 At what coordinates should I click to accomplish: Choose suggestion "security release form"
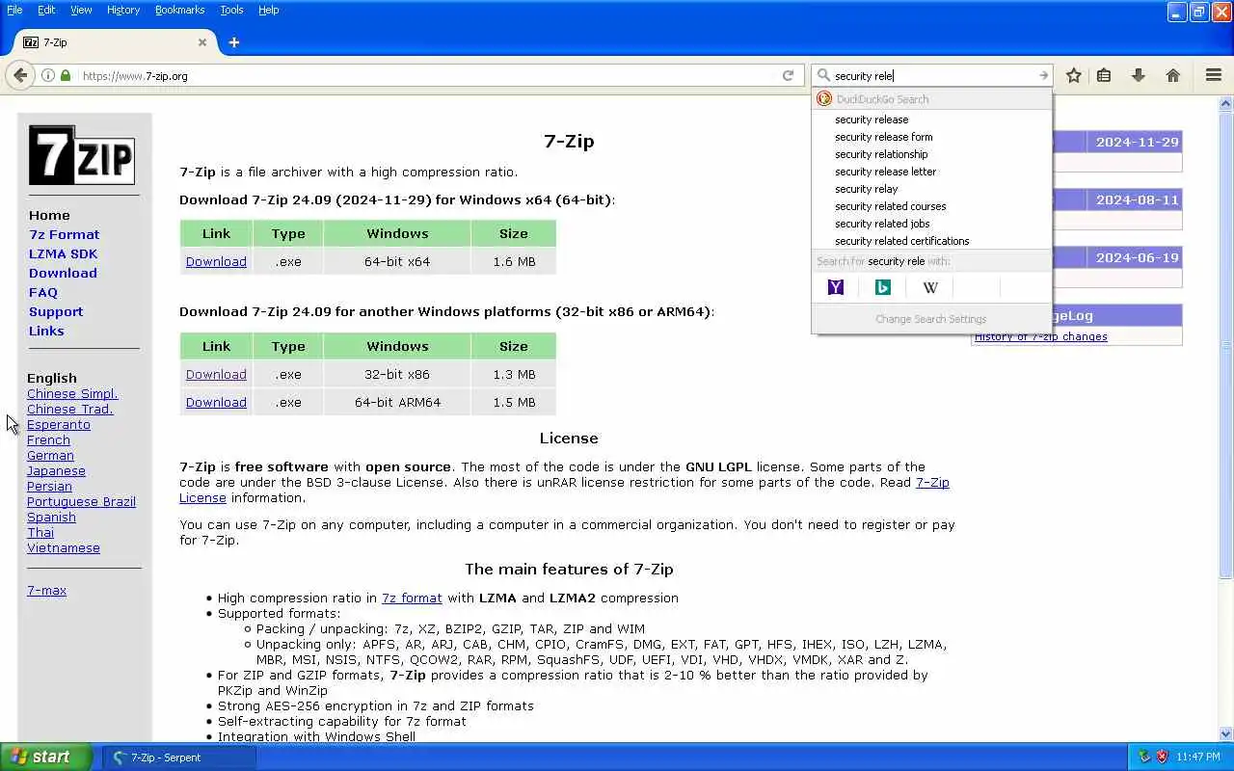pos(931,137)
